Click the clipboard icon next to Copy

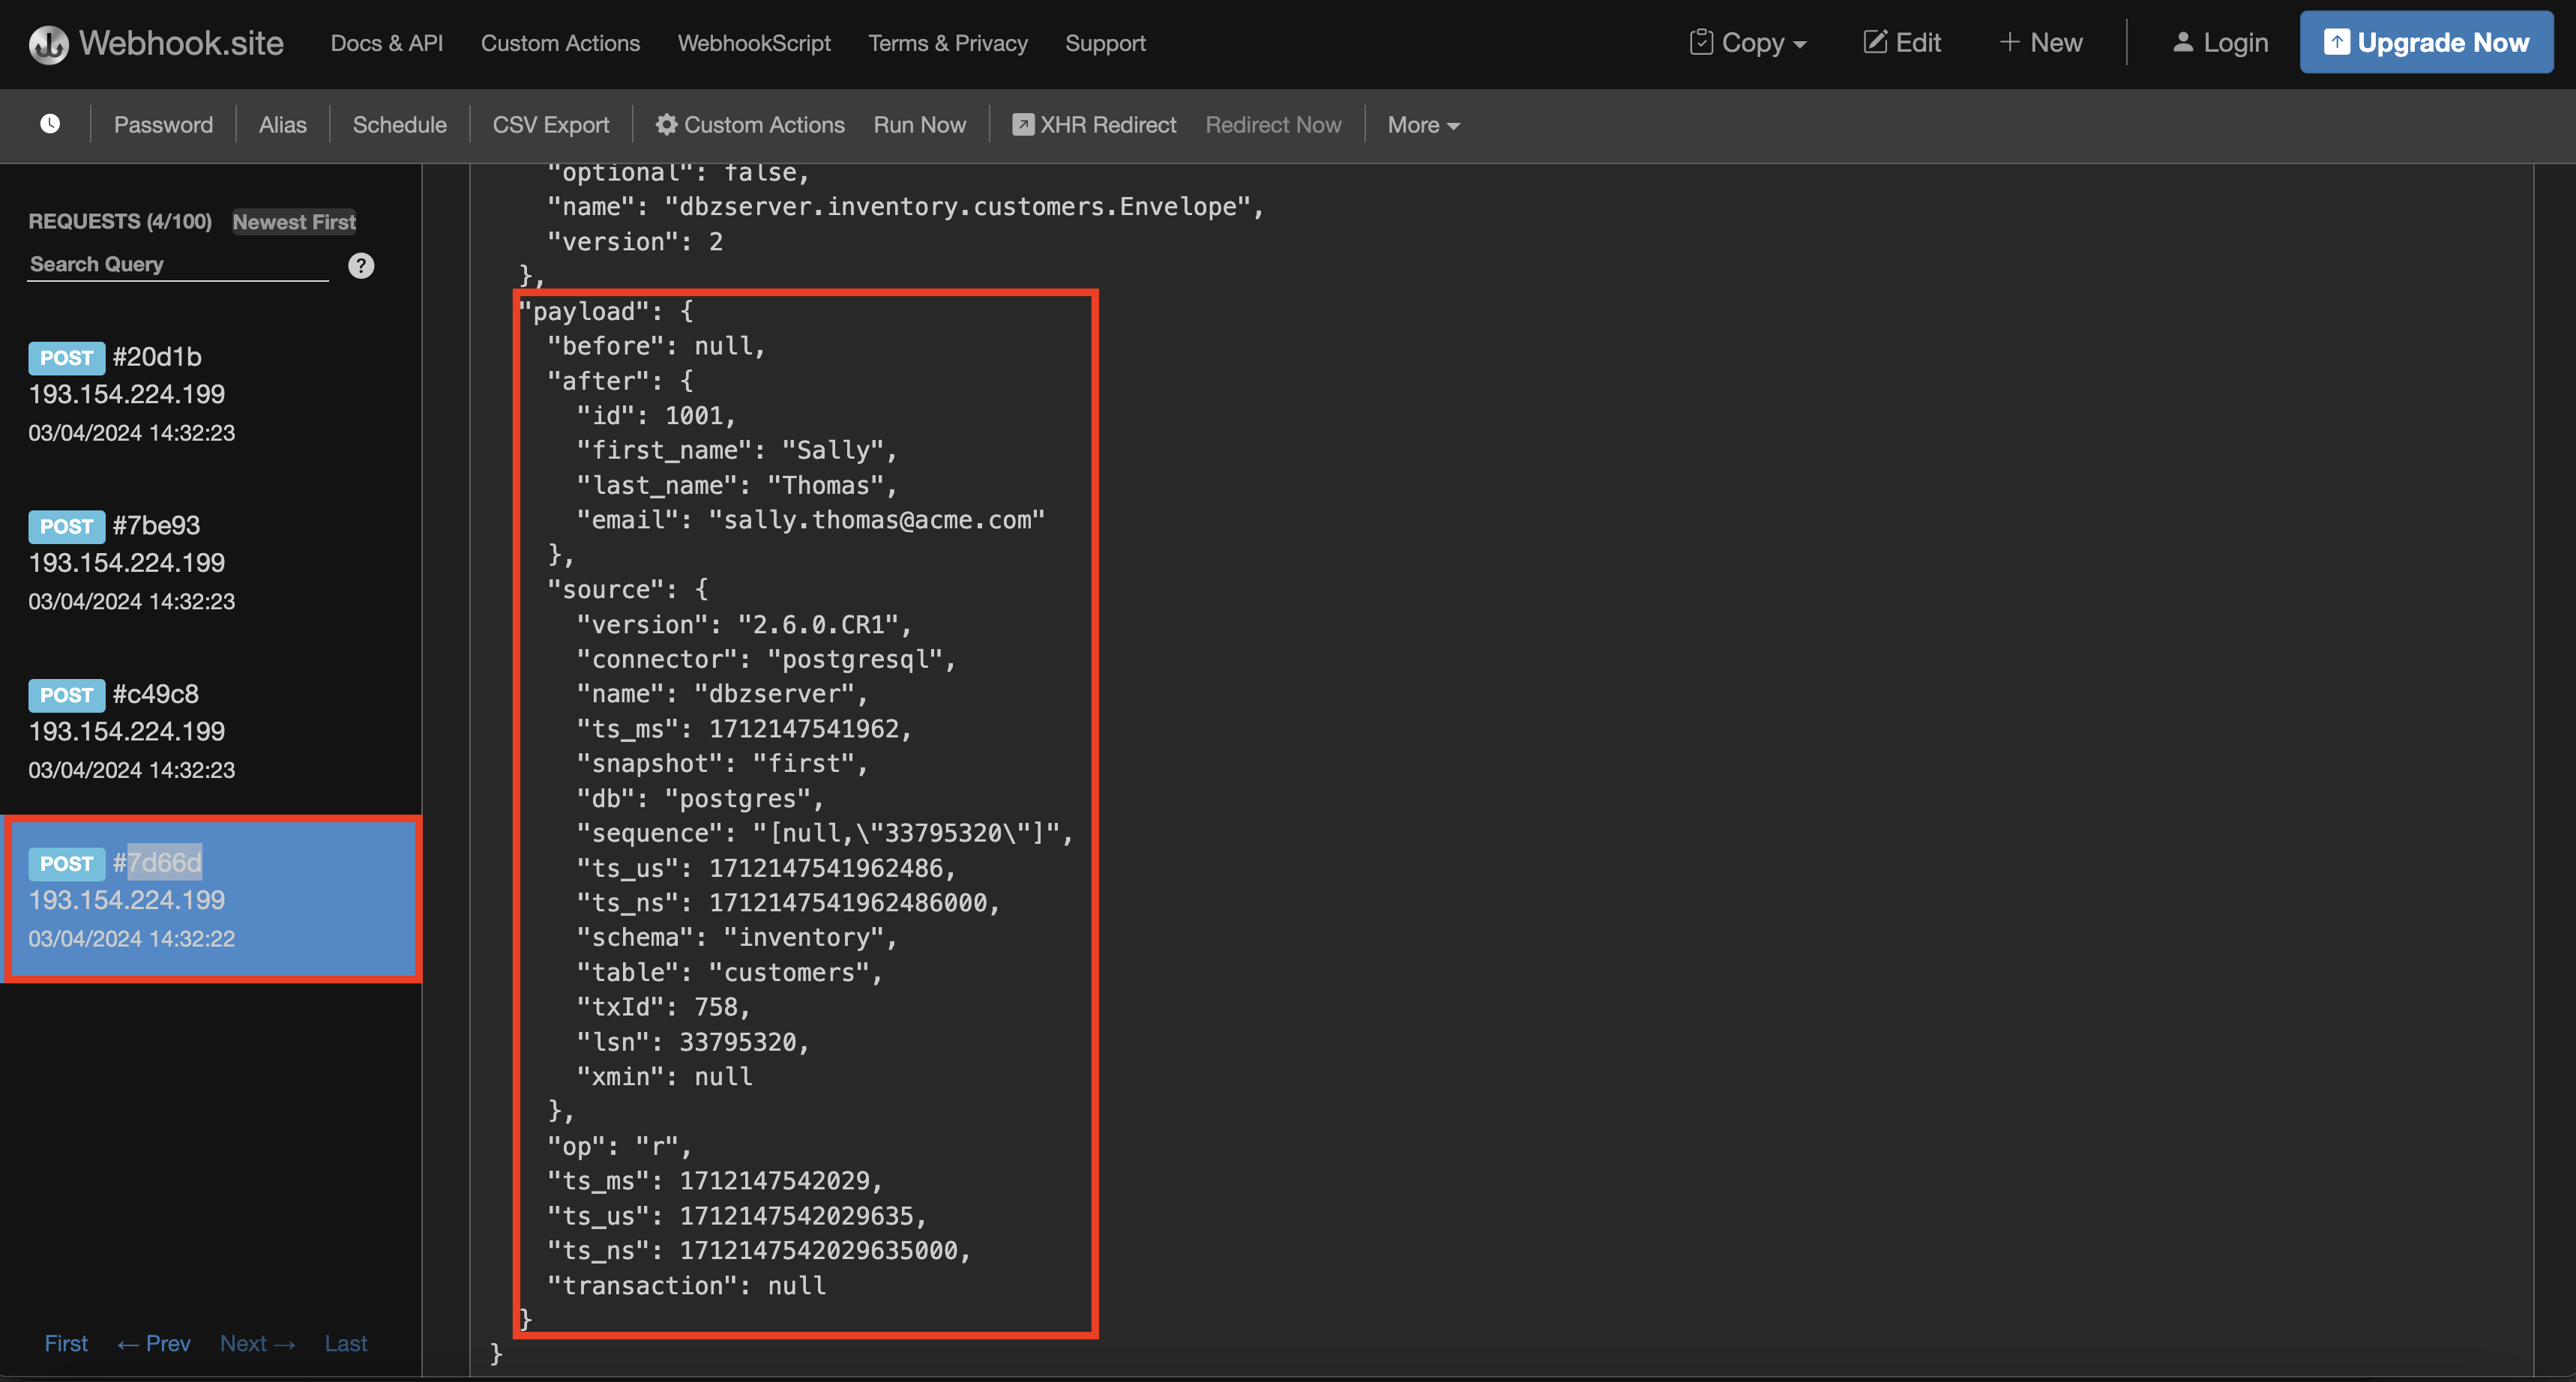pos(1702,42)
